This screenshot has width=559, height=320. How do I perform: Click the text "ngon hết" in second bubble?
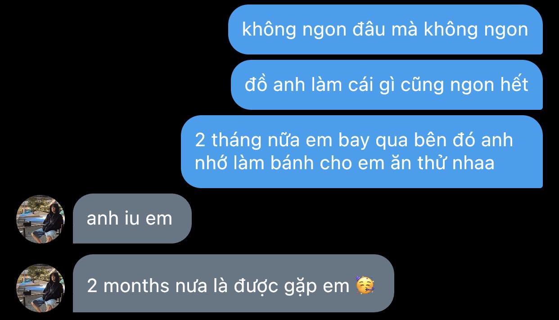485,85
